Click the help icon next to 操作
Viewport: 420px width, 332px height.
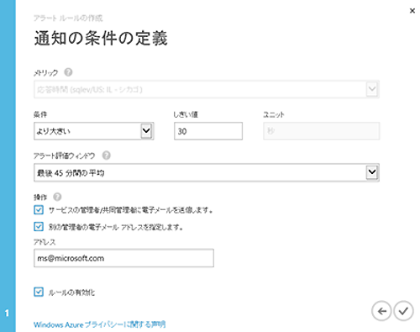[57, 197]
